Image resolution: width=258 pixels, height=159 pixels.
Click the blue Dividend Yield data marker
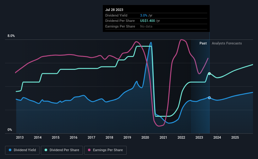click(209, 98)
